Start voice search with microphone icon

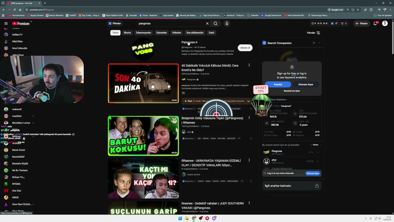pos(227,23)
